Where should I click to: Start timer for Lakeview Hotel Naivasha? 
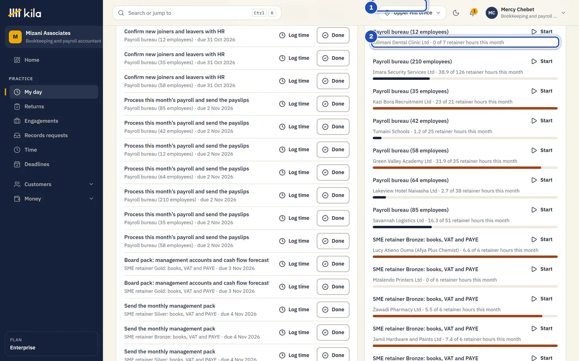(x=542, y=180)
